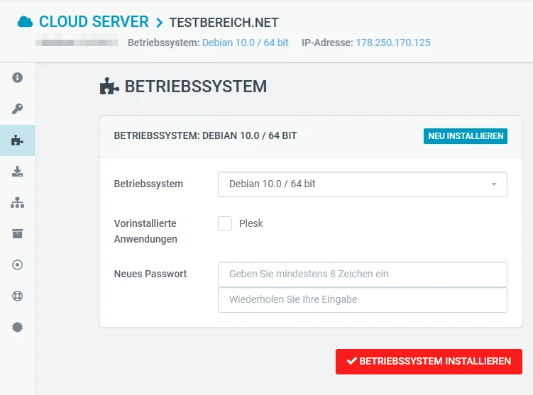Open the download tray sidebar icon
Image resolution: width=533 pixels, height=395 pixels.
tap(18, 172)
